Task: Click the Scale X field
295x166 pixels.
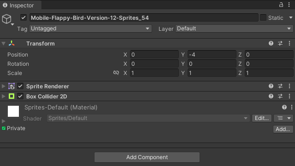Action: click(x=154, y=73)
